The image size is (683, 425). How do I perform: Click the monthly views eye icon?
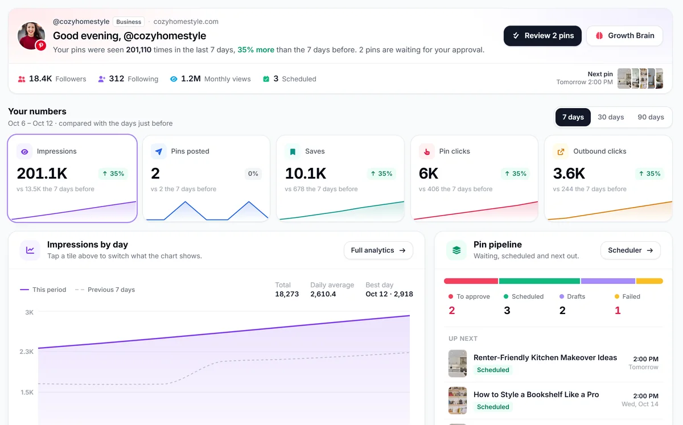pyautogui.click(x=174, y=79)
